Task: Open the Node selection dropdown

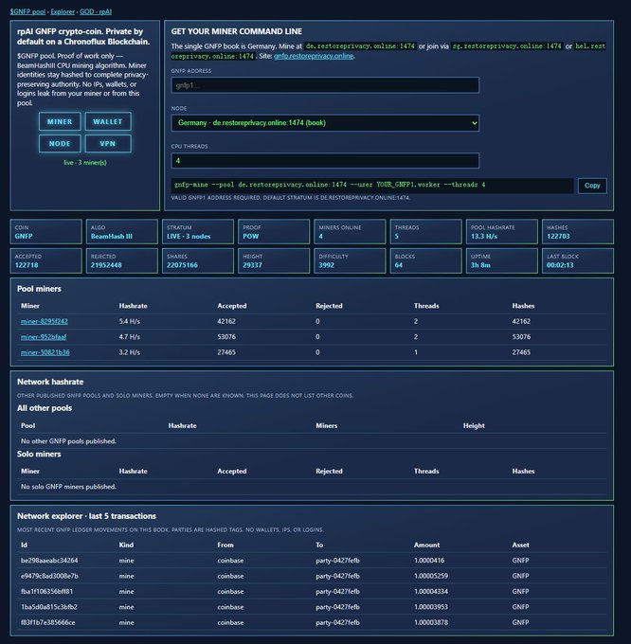Action: tap(325, 123)
